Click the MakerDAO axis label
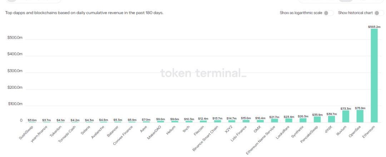 tap(154, 133)
